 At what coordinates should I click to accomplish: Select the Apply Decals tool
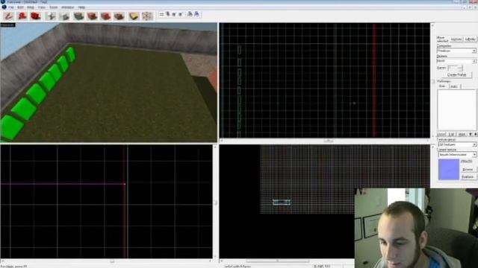click(x=105, y=16)
